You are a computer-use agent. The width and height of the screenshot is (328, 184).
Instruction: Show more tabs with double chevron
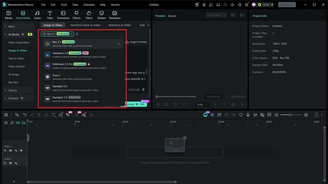pyautogui.click(x=148, y=25)
